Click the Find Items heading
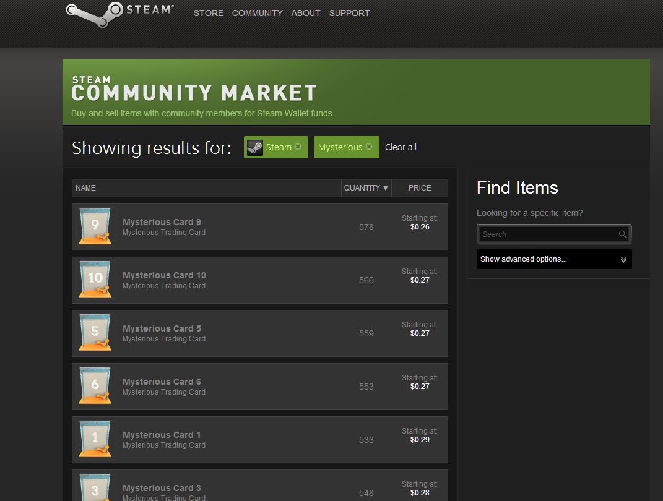The width and height of the screenshot is (663, 501). tap(517, 187)
